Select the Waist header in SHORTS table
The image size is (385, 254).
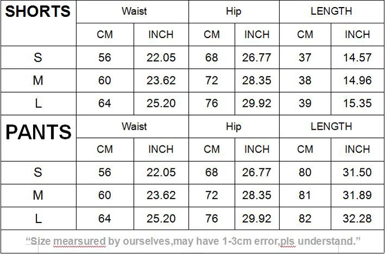[134, 11]
